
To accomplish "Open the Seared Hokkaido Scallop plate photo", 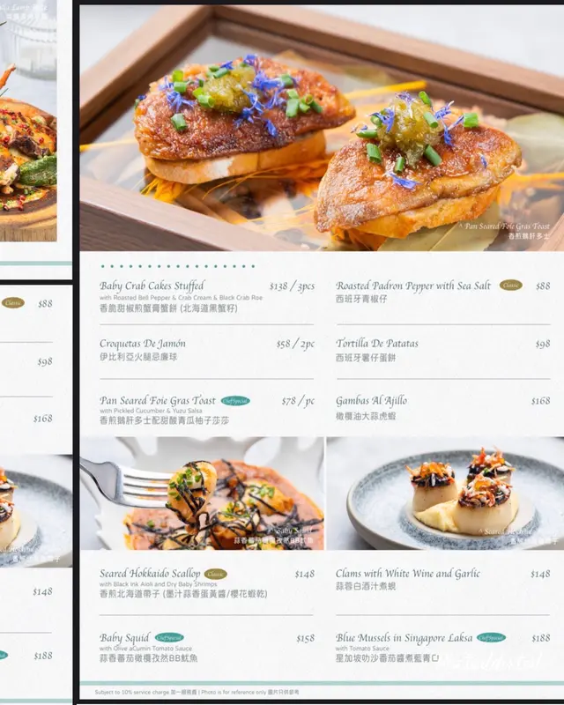I will 445,493.
